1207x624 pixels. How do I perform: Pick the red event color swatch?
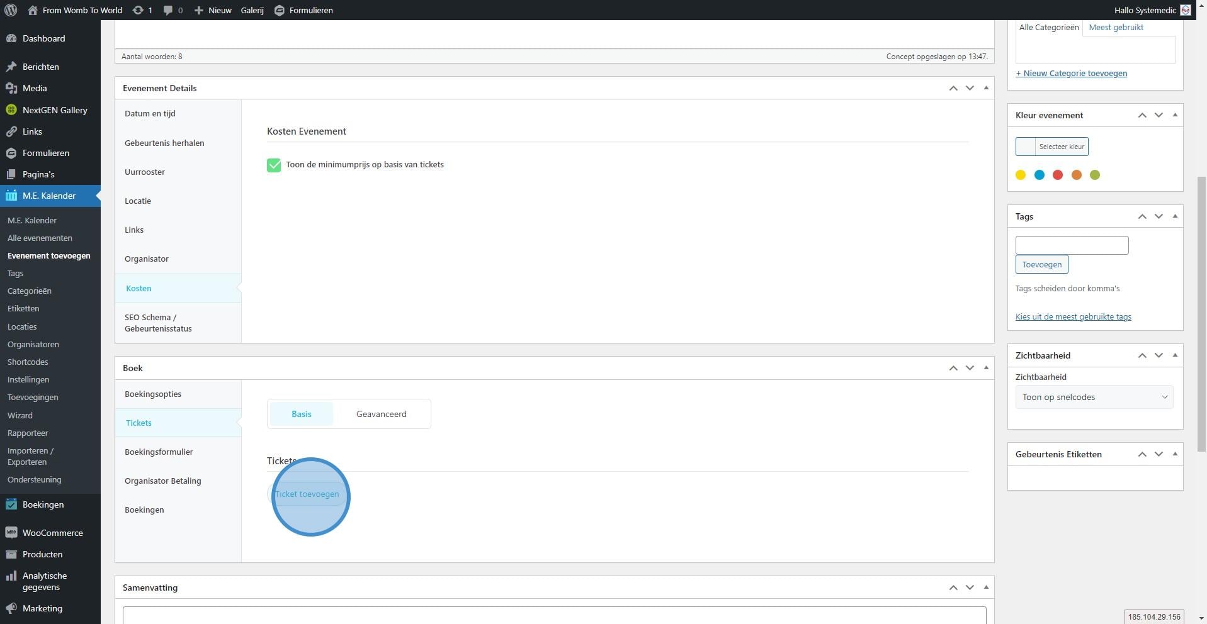click(x=1058, y=175)
